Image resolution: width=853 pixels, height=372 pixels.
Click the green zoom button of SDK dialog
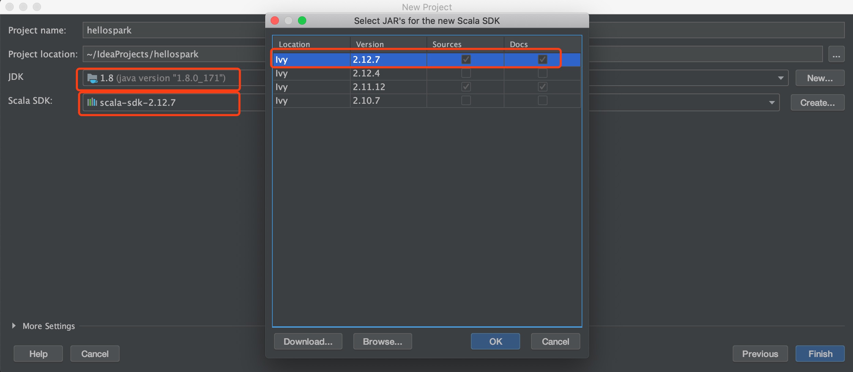(x=302, y=21)
